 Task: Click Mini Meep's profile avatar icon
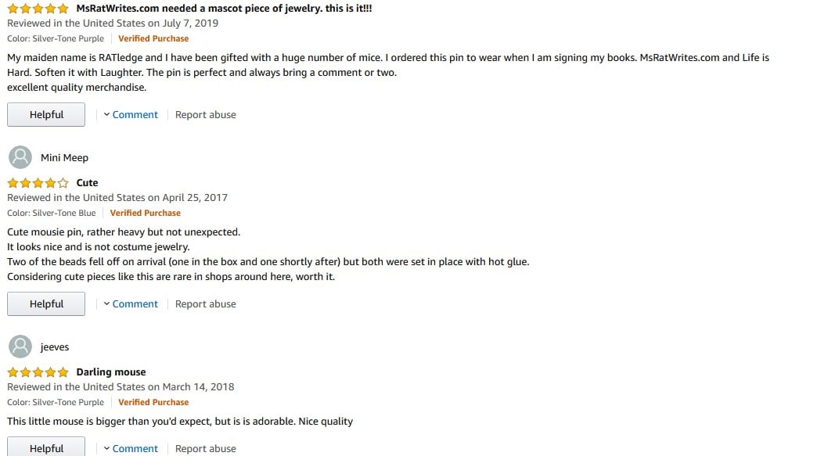point(20,157)
